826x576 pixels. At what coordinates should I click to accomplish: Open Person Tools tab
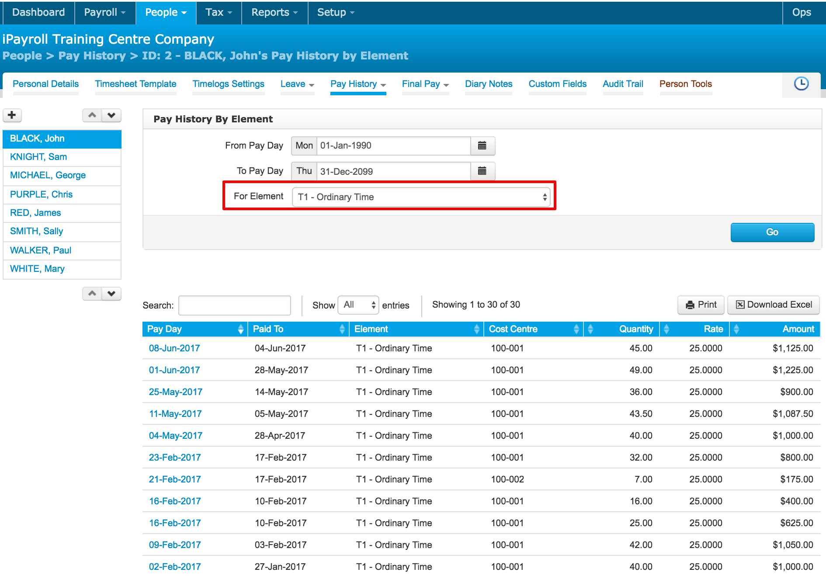(686, 84)
